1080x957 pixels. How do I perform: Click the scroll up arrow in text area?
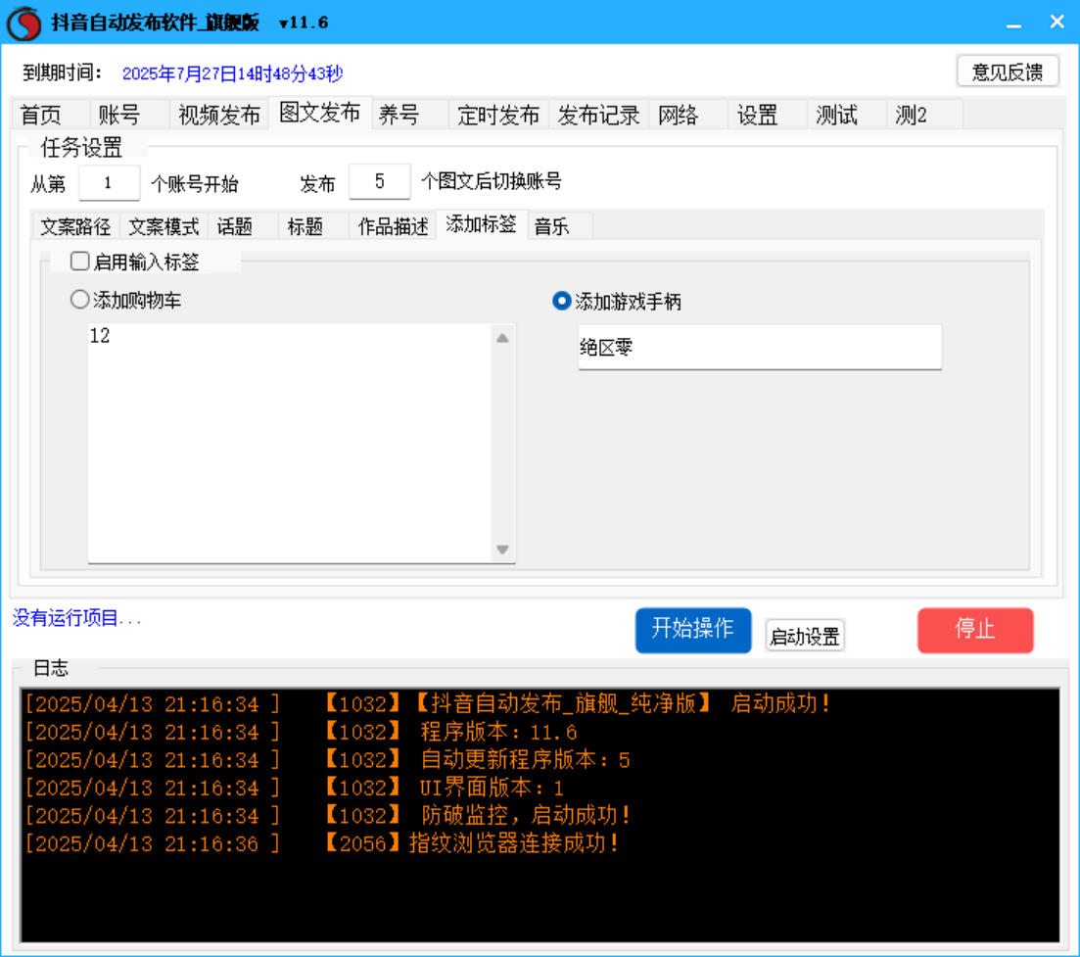tap(503, 338)
